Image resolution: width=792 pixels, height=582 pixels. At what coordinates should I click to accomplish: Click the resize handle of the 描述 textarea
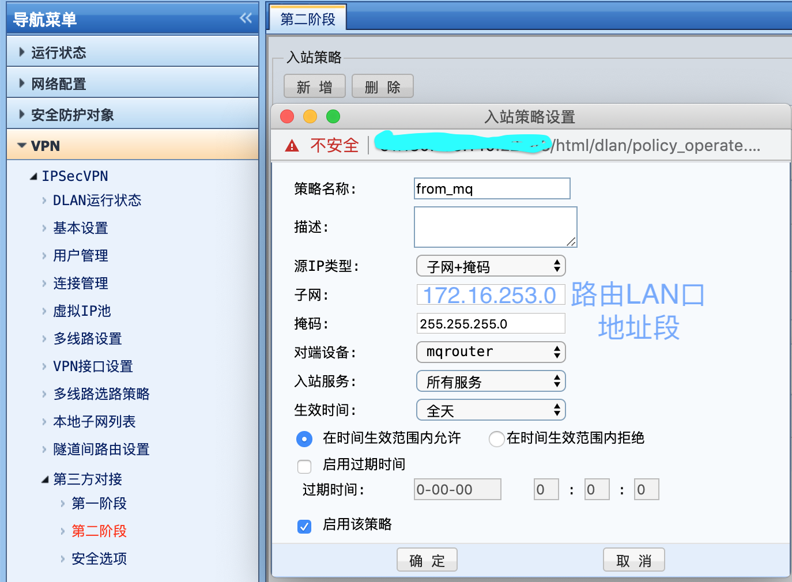tap(571, 242)
